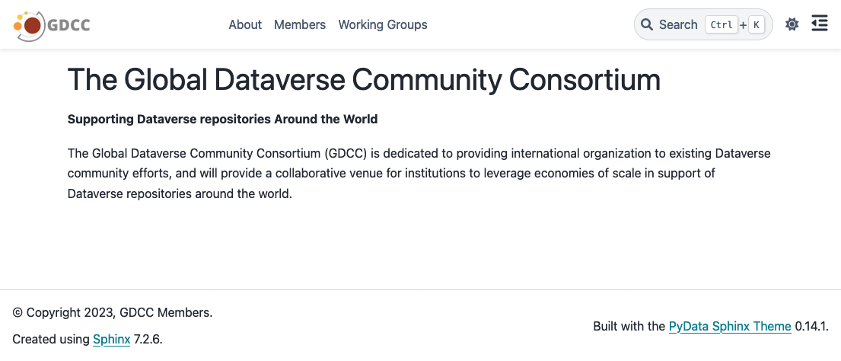Screen dimensions: 841x361
Task: Collapse the sidebar using the outdent icon
Action: point(819,24)
